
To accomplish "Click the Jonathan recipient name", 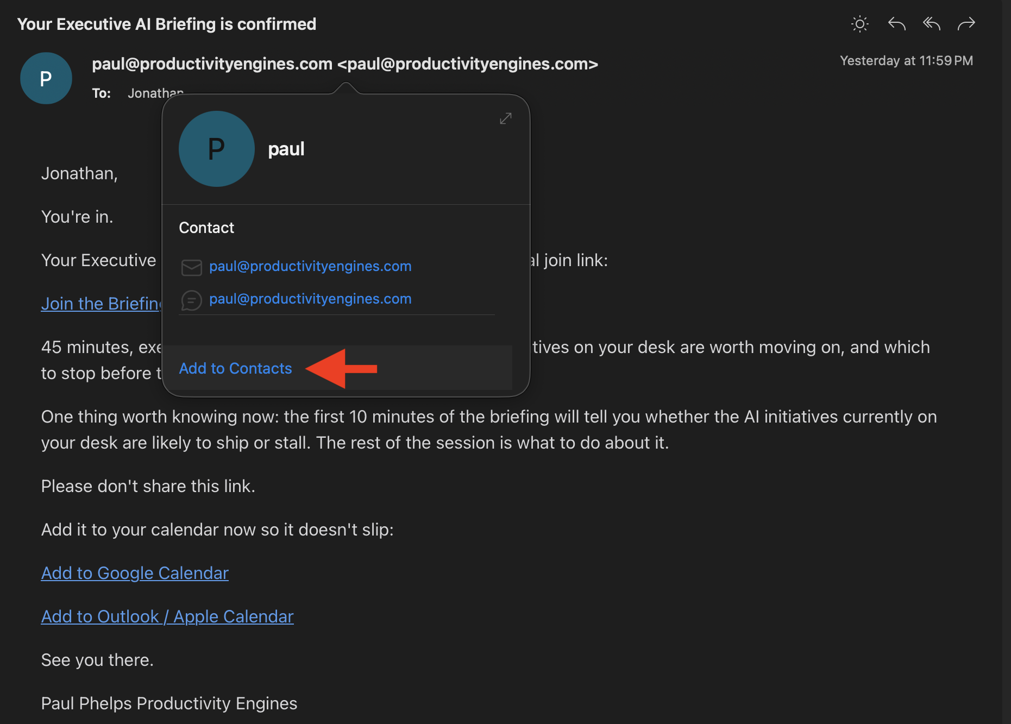I will coord(155,93).
